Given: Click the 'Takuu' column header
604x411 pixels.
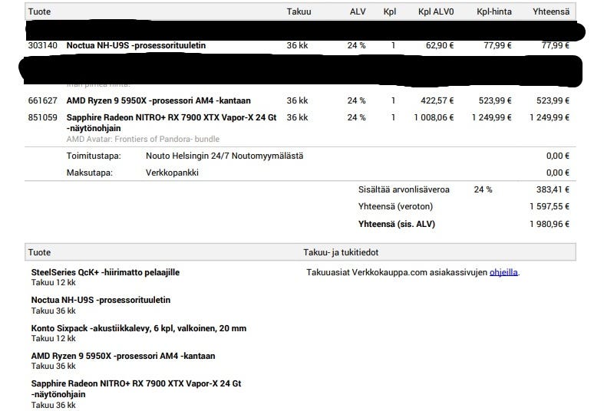Looking at the screenshot, I should coord(299,12).
